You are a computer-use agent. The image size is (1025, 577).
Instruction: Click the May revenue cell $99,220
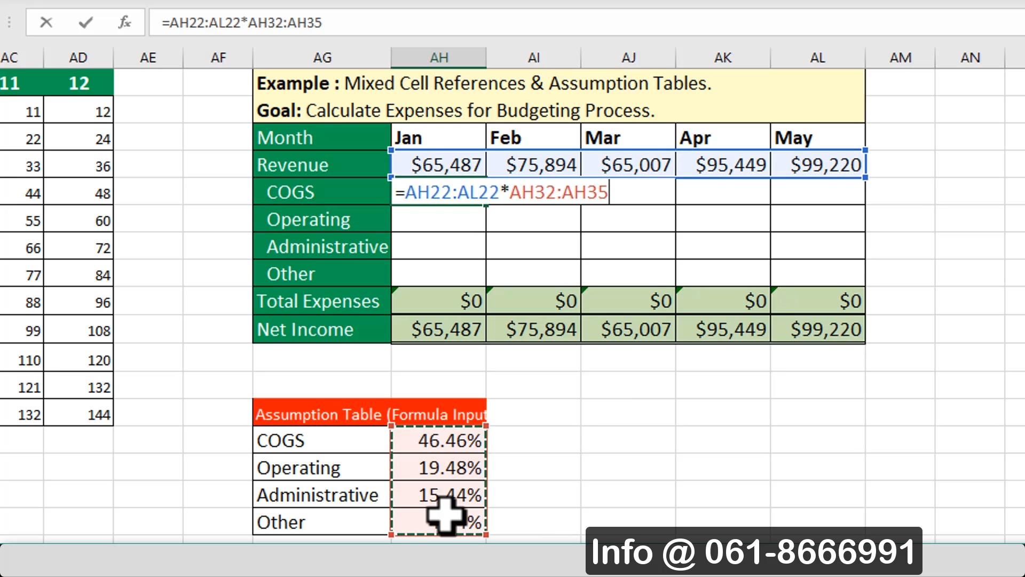coord(818,165)
